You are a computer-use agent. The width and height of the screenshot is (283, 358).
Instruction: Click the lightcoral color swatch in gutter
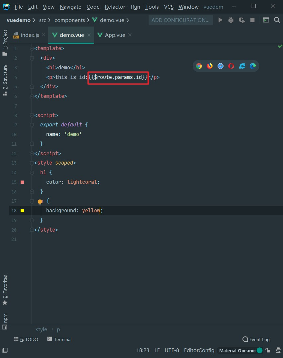(x=22, y=182)
